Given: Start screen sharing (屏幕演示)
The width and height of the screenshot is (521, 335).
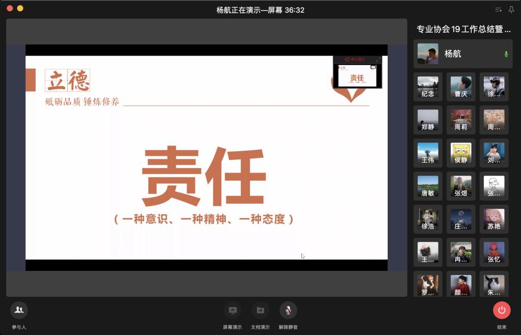Looking at the screenshot, I should (233, 310).
